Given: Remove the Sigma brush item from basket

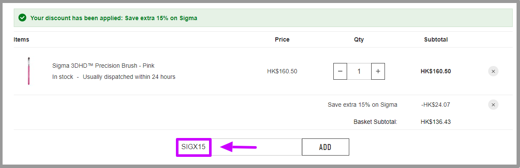Looking at the screenshot, I should coord(493,71).
